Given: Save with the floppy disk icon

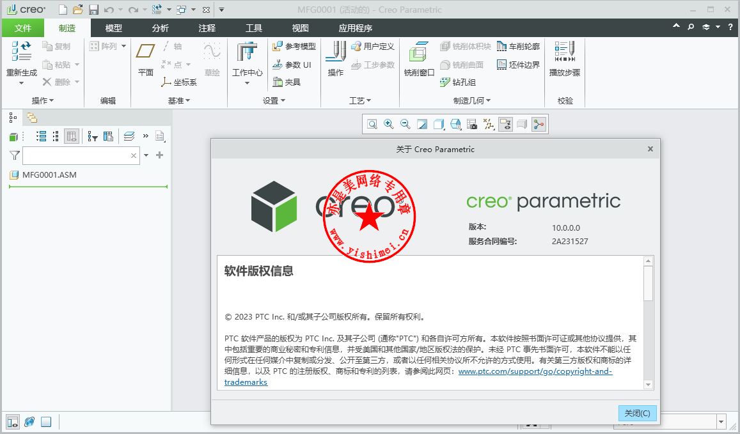Looking at the screenshot, I should pos(93,10).
